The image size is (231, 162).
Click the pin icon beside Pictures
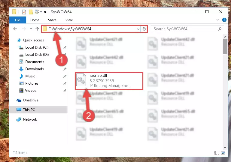[x=65, y=83]
